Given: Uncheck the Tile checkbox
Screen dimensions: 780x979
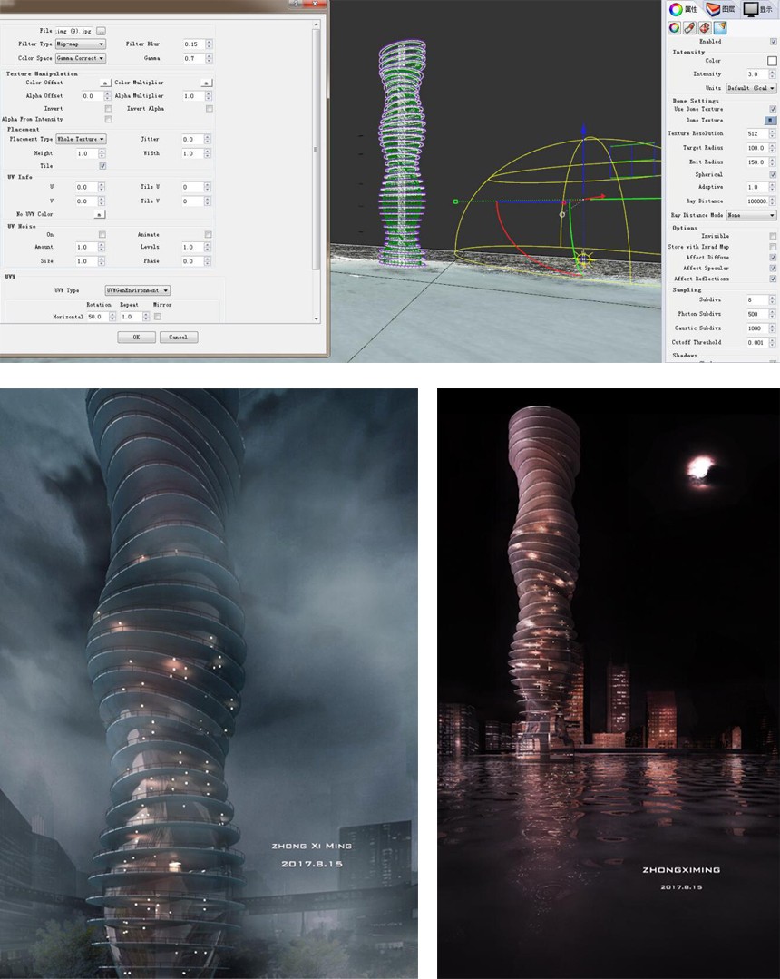Looking at the screenshot, I should [x=103, y=166].
